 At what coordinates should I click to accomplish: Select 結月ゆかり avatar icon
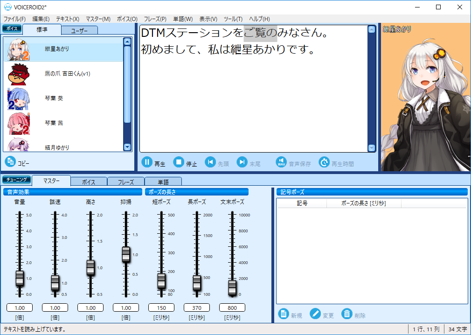[x=19, y=145]
